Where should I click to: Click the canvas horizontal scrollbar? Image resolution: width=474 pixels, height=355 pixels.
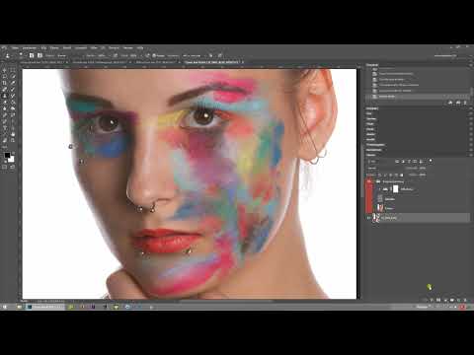pyautogui.click(x=226, y=301)
